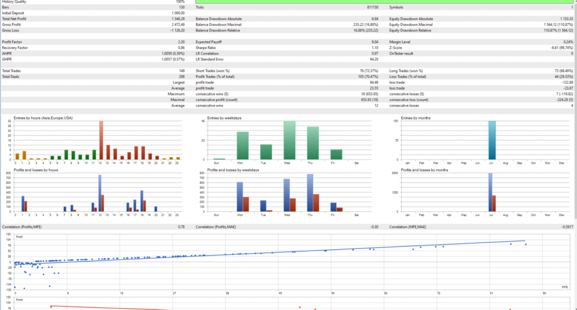The height and width of the screenshot is (310, 577).
Task: Click the 'Profits and losses by hours' chart title
Action: click(35, 170)
